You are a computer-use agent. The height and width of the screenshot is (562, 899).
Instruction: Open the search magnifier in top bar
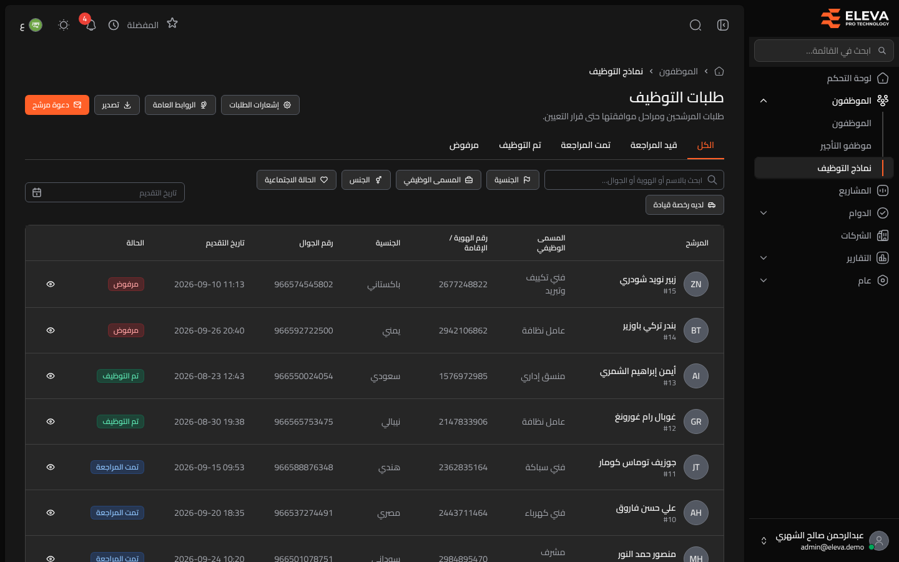(695, 25)
